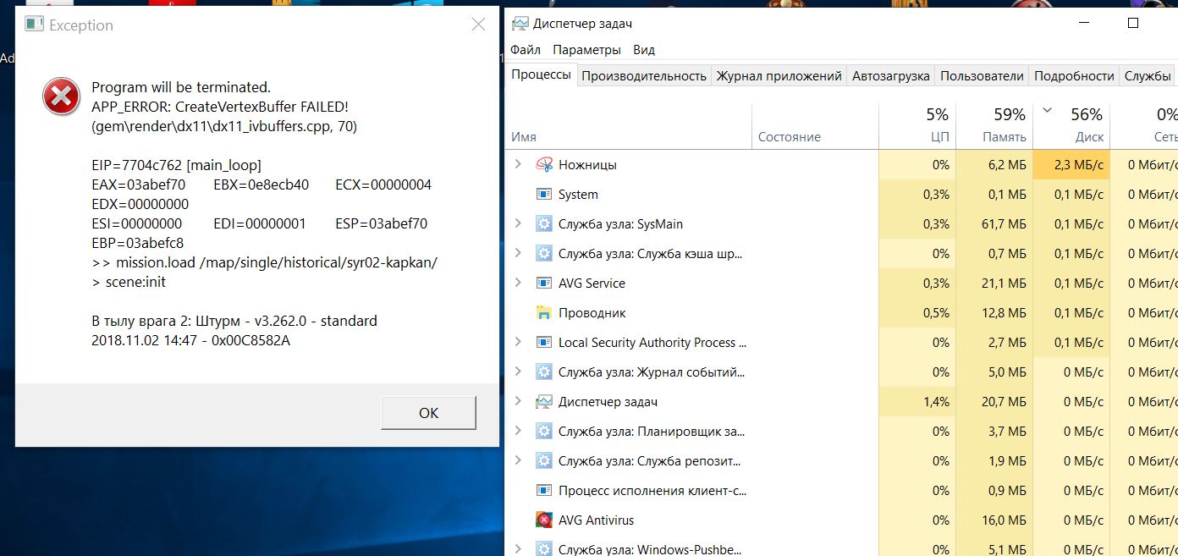Expand Служба узла: SysMain row
Viewport: 1178px width, 556px height.
pos(518,223)
